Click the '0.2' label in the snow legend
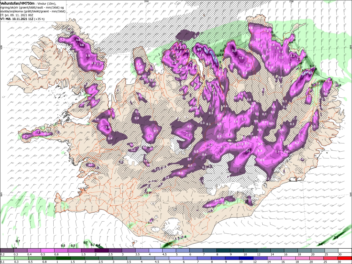The image size is (352, 264). [x=2, y=254]
